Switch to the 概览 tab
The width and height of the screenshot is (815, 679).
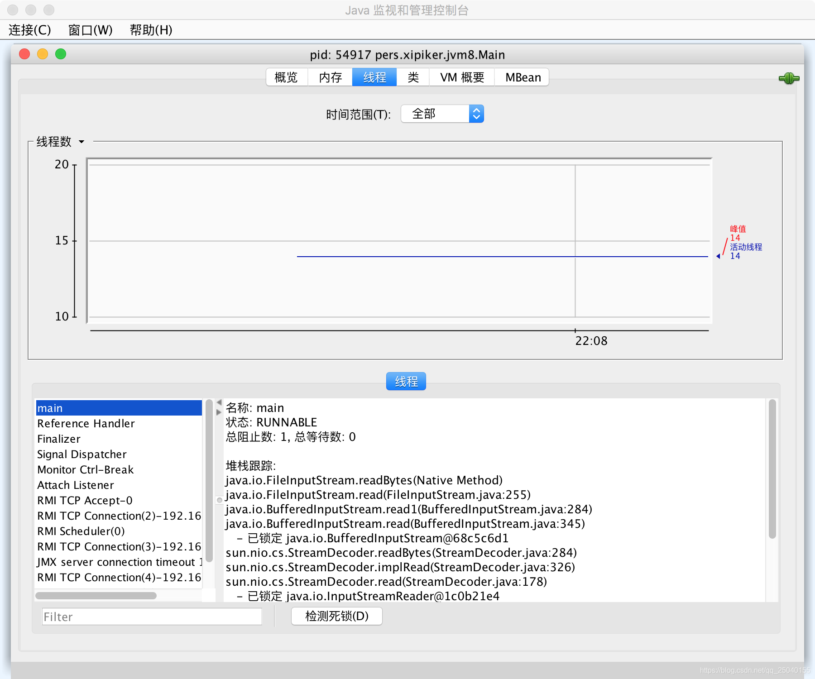tap(286, 77)
